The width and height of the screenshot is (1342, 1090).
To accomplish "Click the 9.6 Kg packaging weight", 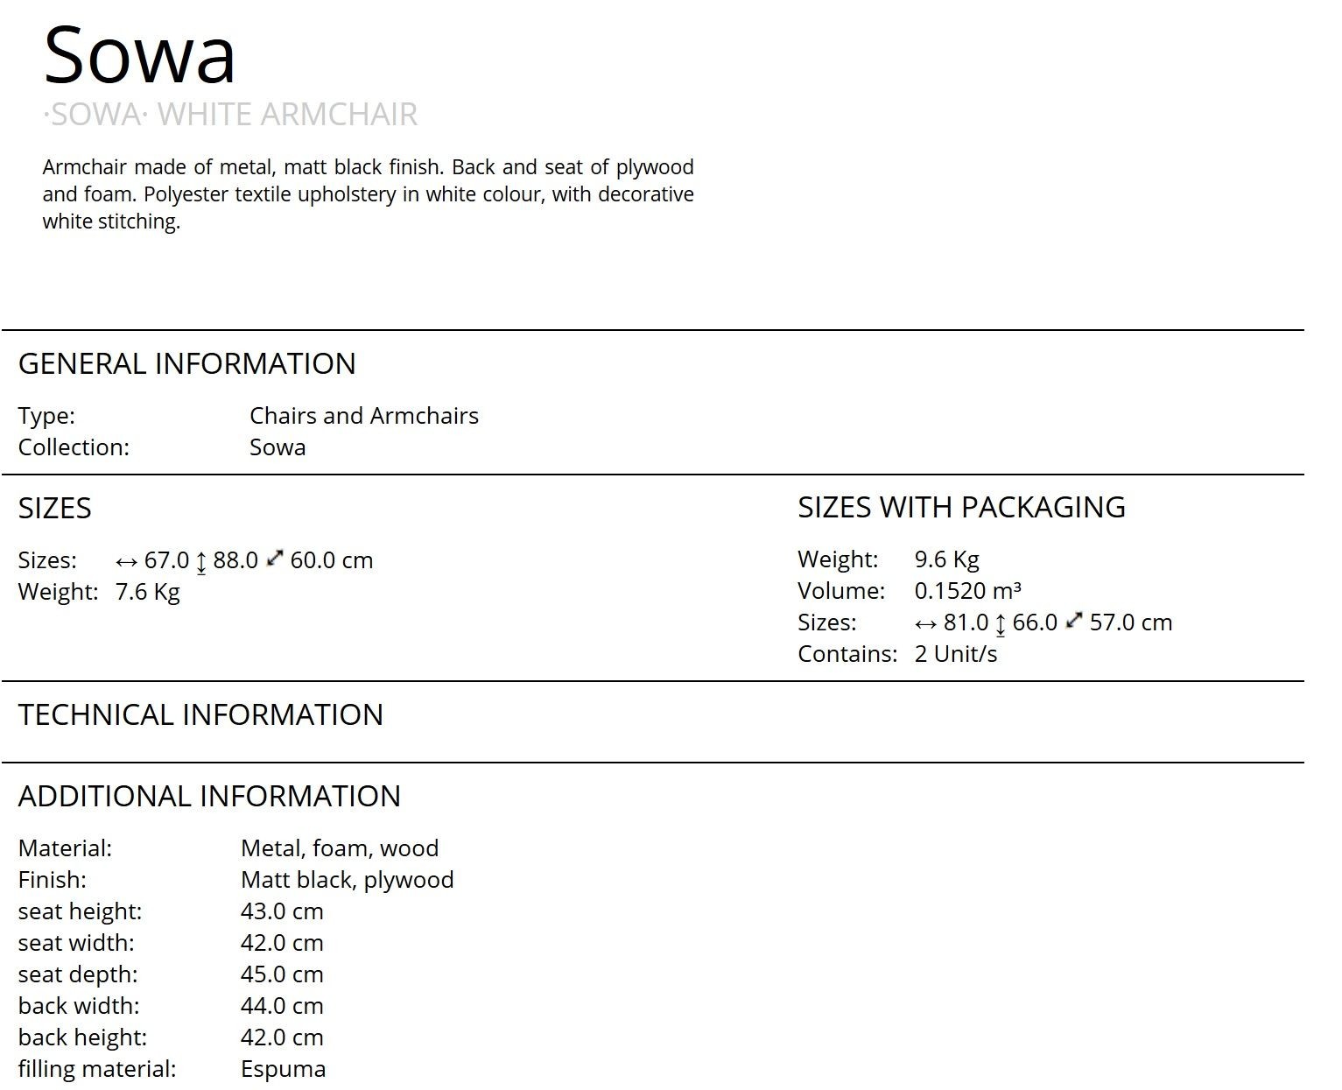I will (947, 559).
